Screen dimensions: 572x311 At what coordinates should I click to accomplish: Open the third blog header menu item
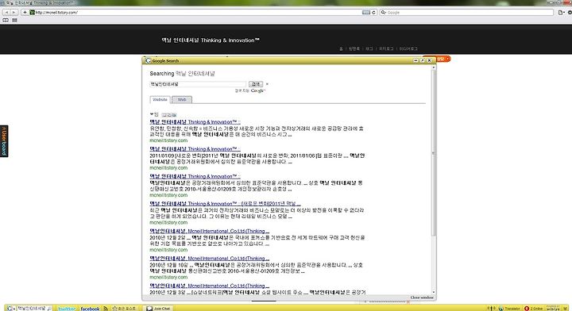tap(369, 48)
